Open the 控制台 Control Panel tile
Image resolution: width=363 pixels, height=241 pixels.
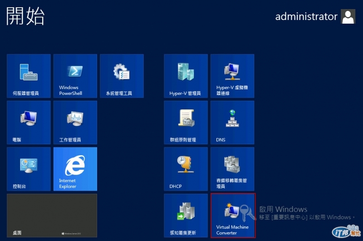coord(29,169)
